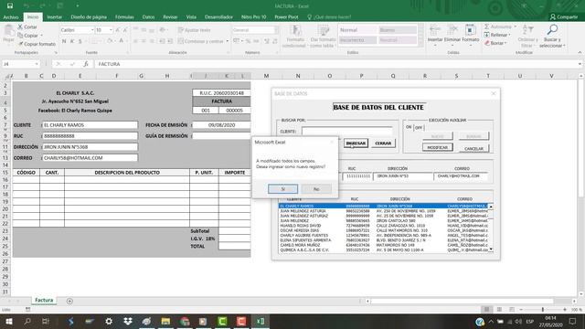Click the CLIENTE search field in form
The height and width of the screenshot is (329, 585).
click(347, 132)
